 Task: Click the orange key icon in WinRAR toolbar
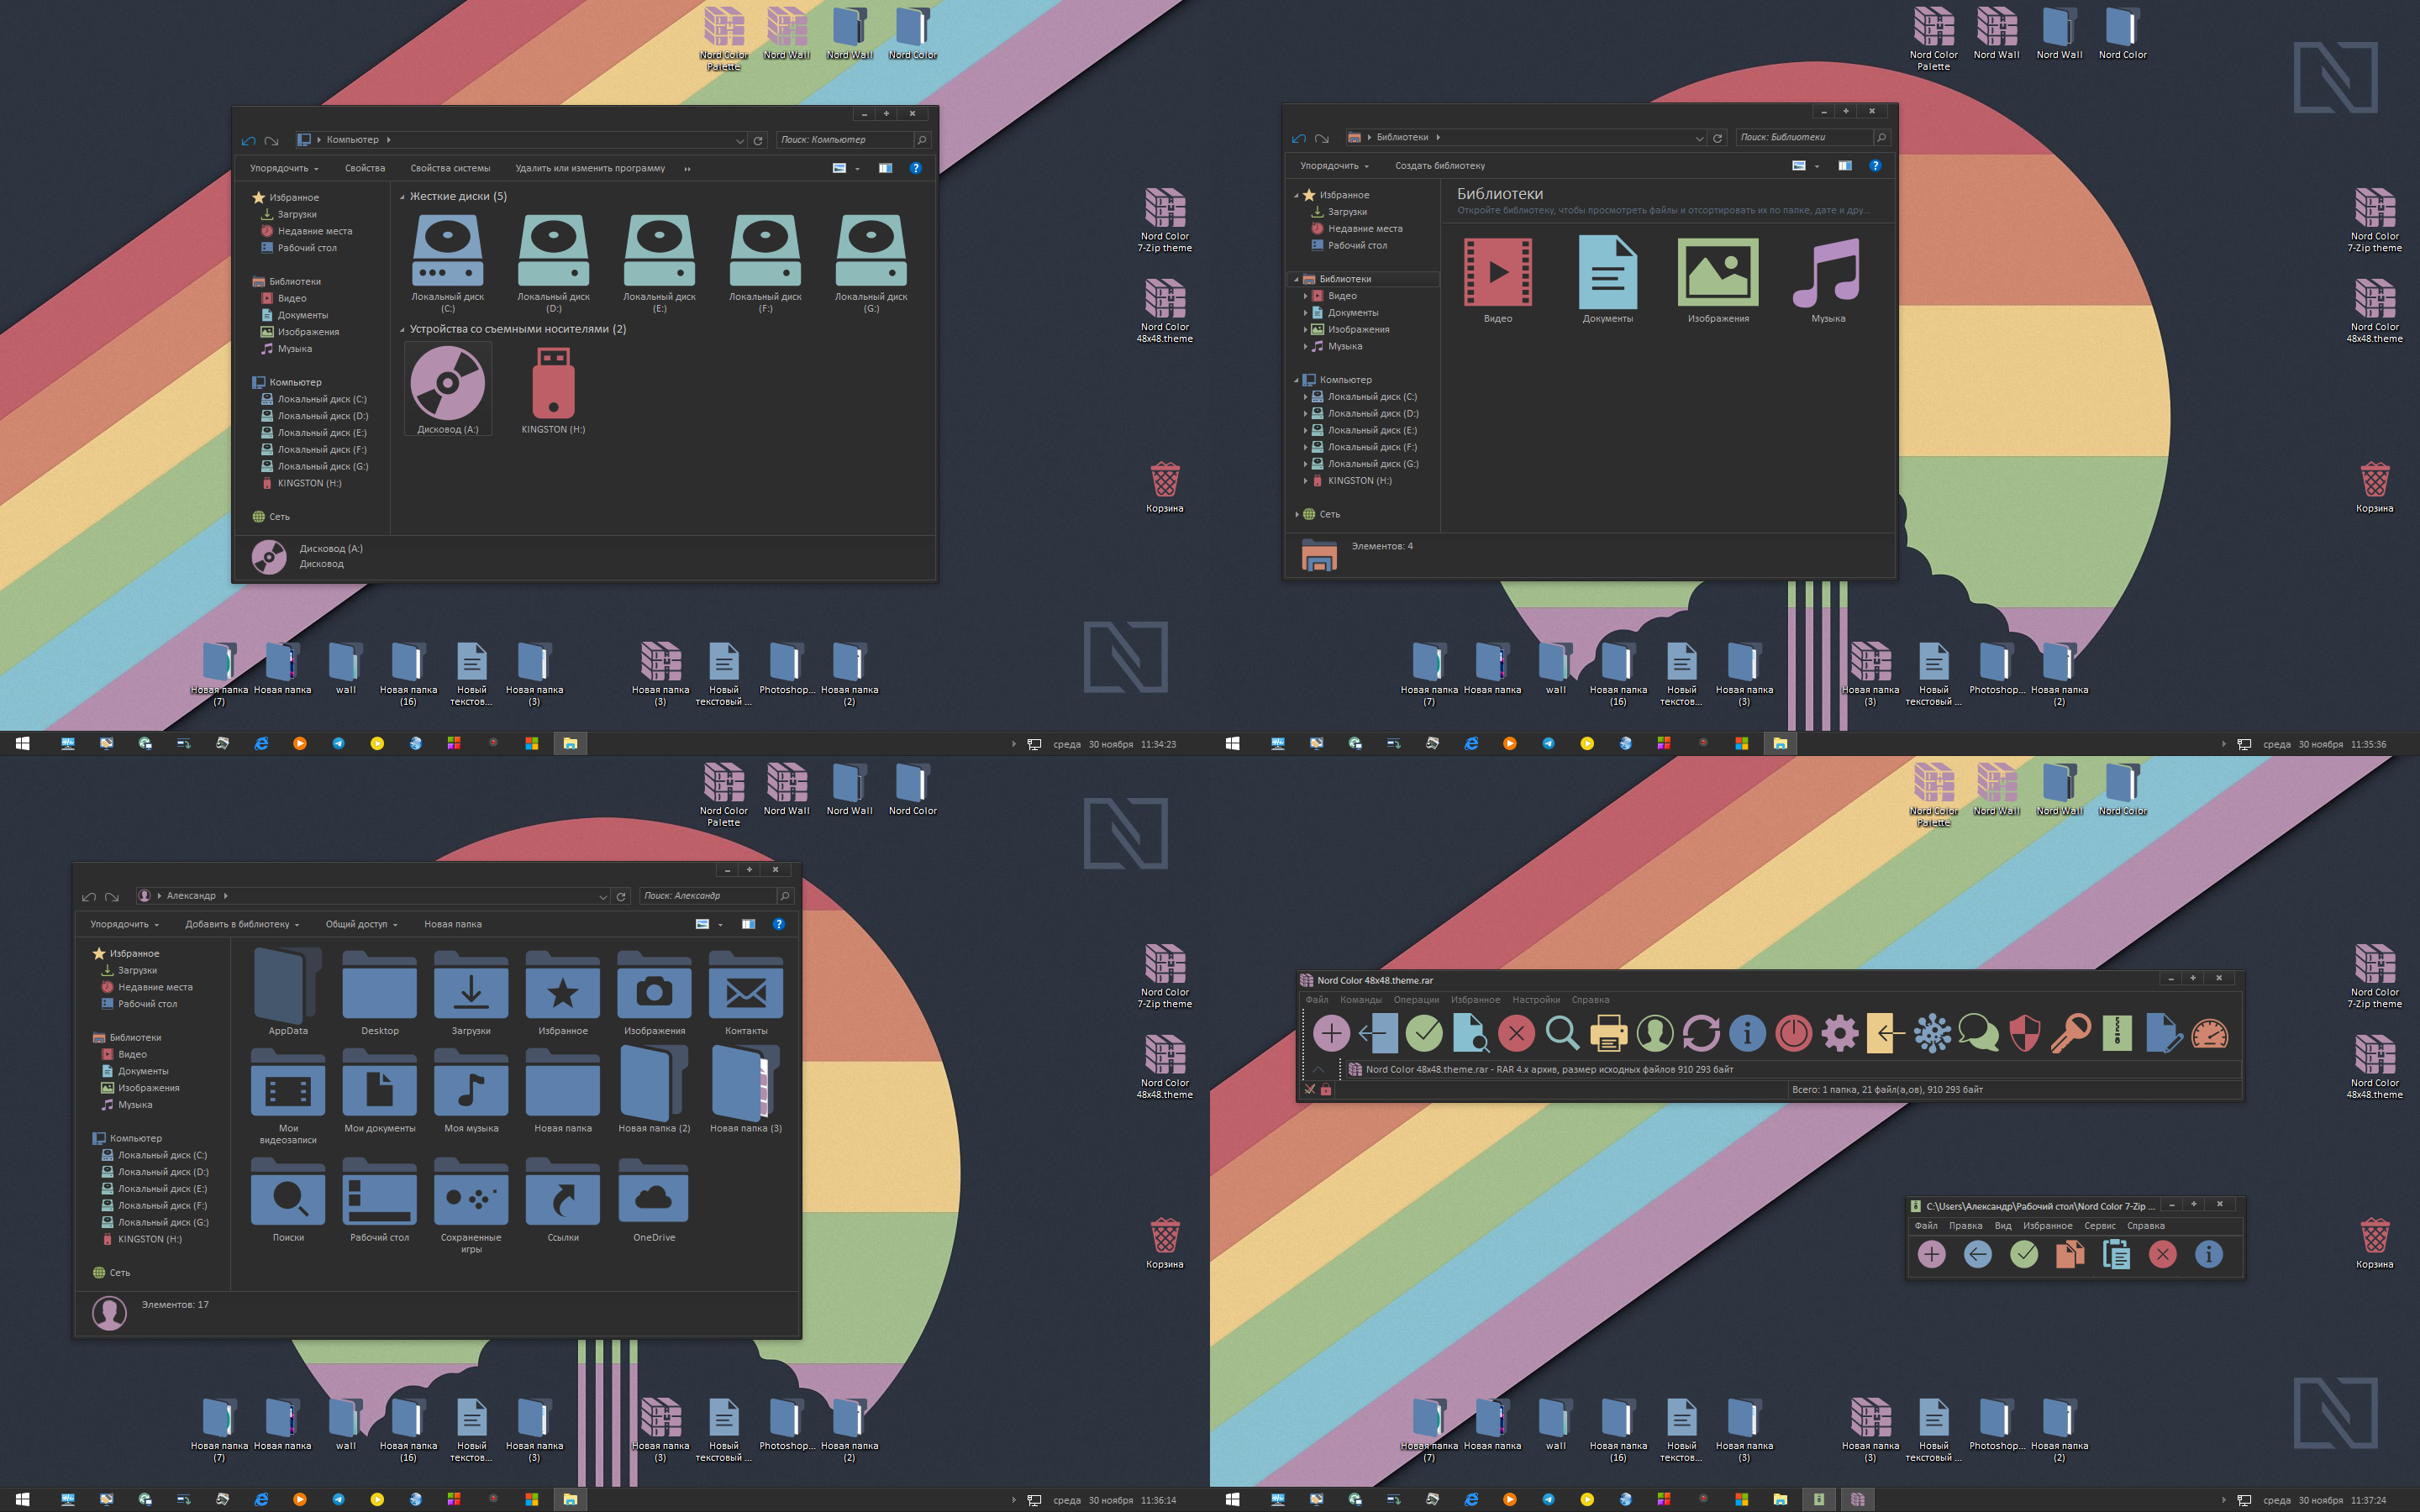tap(2070, 1033)
